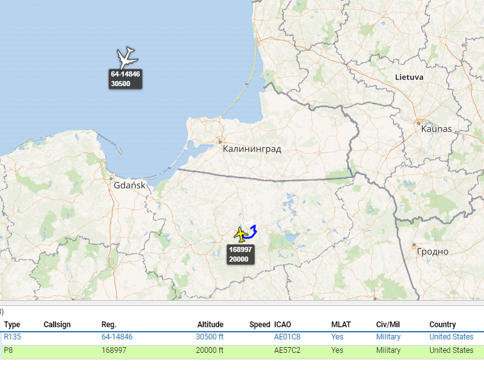Image resolution: width=484 pixels, height=369 pixels.
Task: Click the AE57C2 ICAO cell
Action: coord(287,350)
